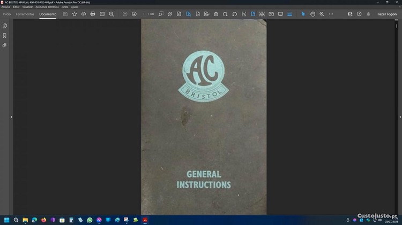The height and width of the screenshot is (225, 402).
Task: Open the more tools ellipsis menu
Action: click(x=331, y=14)
